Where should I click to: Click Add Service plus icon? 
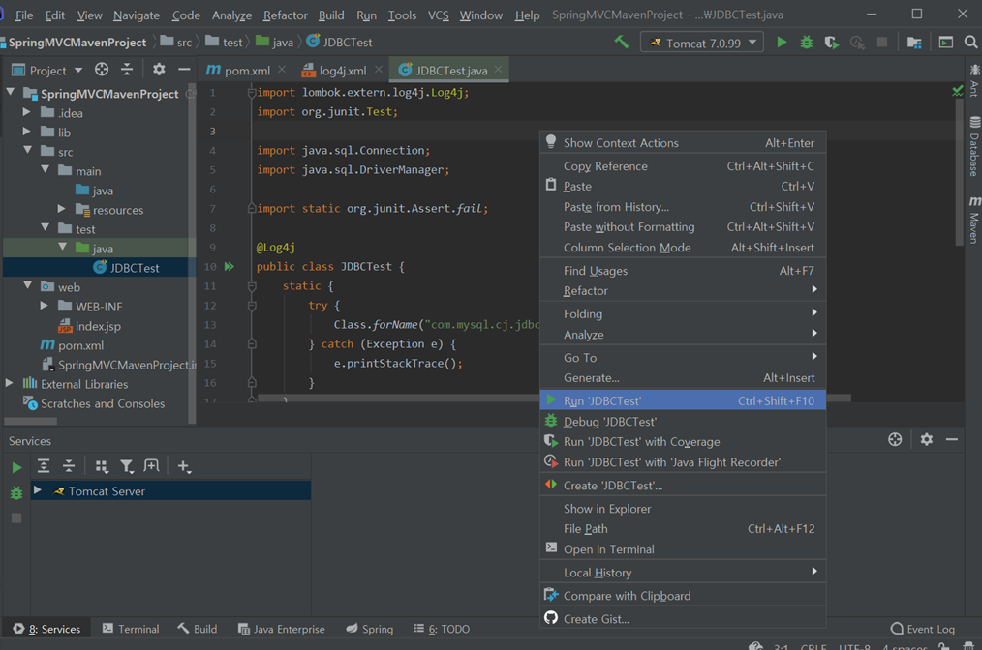183,466
